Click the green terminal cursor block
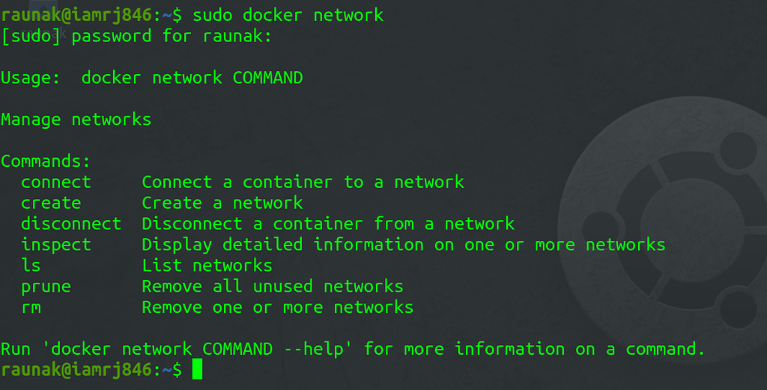Image resolution: width=767 pixels, height=390 pixels. coord(197,369)
